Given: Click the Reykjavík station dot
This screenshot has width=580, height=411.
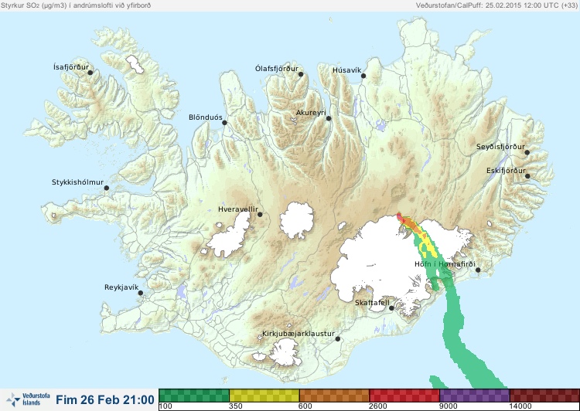Looking at the screenshot, I should [x=141, y=293].
